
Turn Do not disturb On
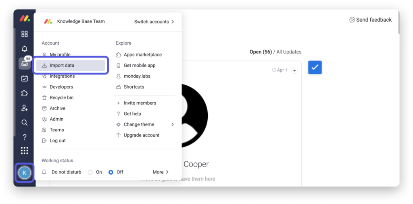[x=90, y=172]
